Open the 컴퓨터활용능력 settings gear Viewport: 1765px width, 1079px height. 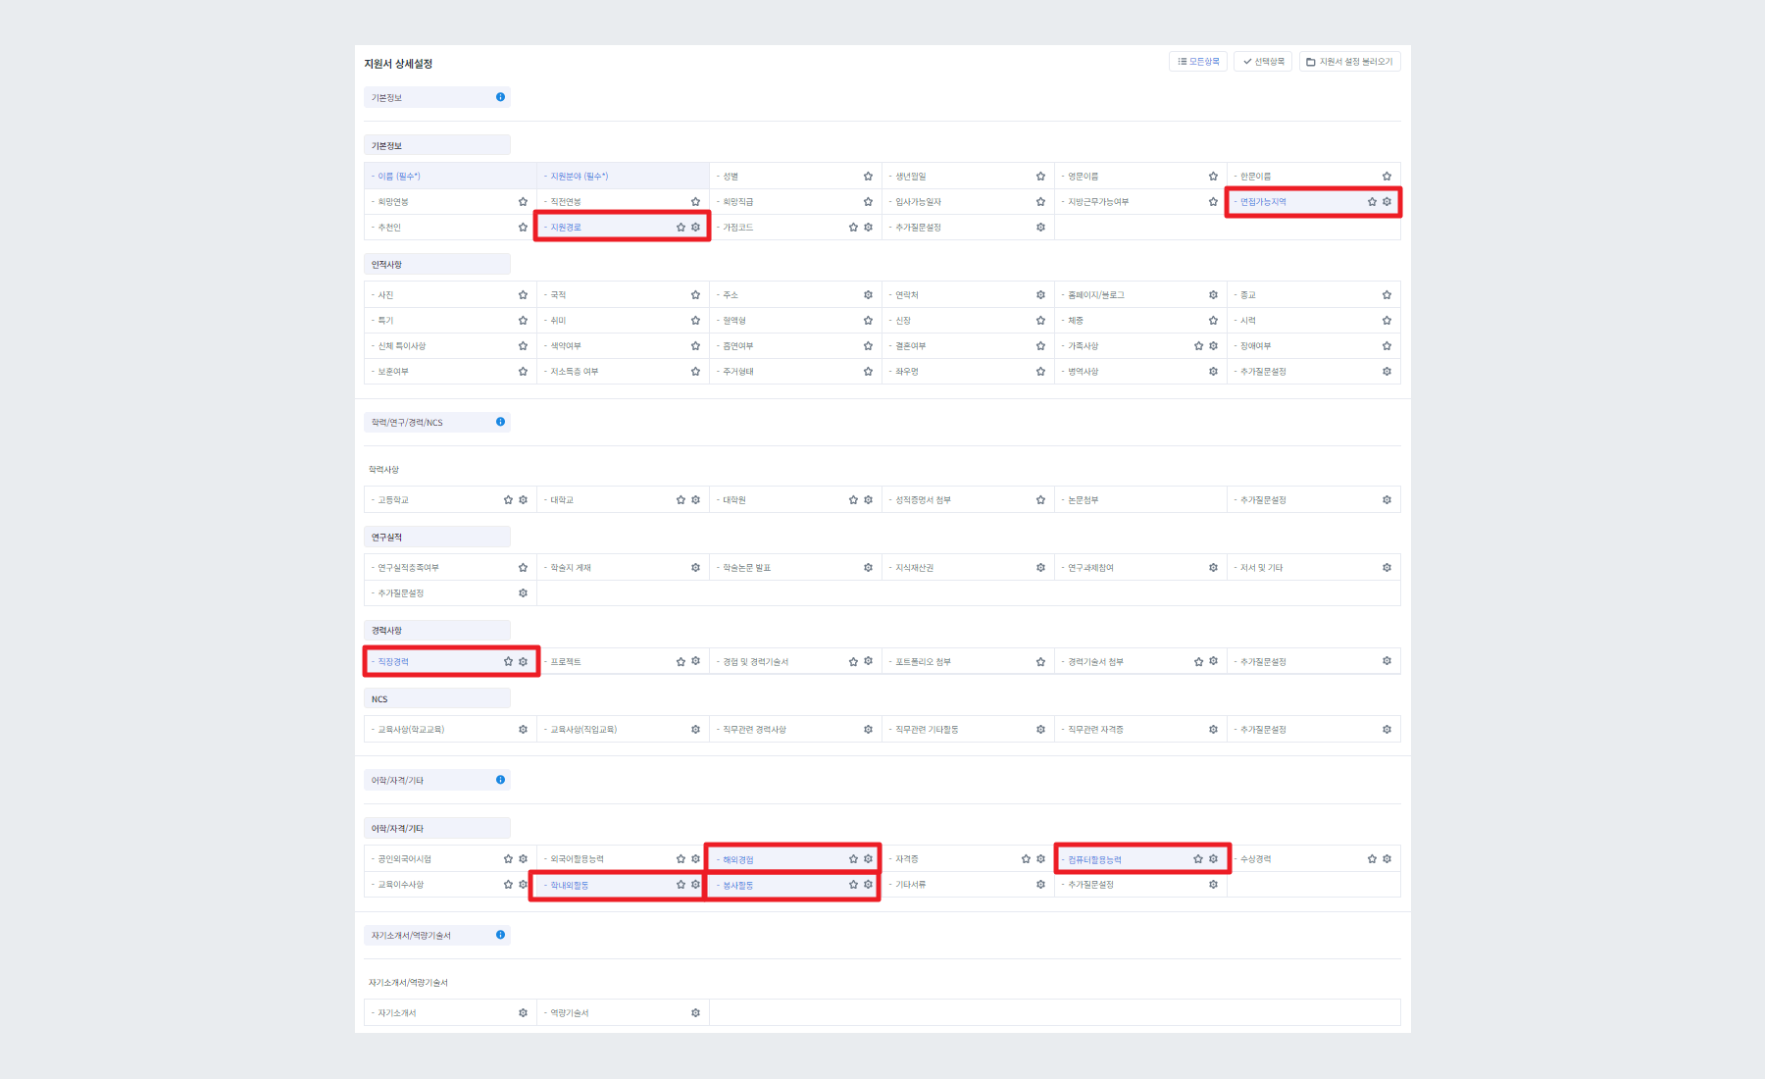[1213, 859]
